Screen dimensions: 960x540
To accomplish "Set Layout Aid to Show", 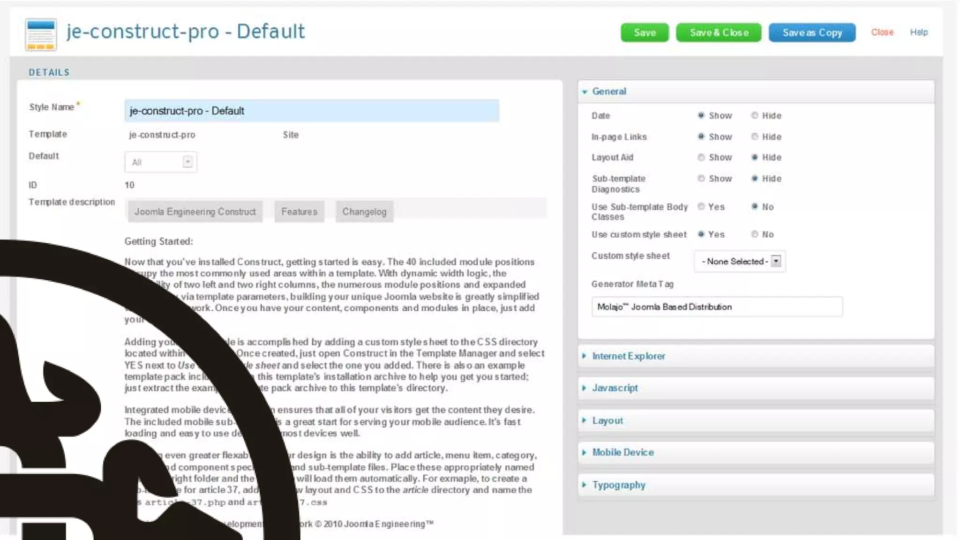I will coord(701,157).
